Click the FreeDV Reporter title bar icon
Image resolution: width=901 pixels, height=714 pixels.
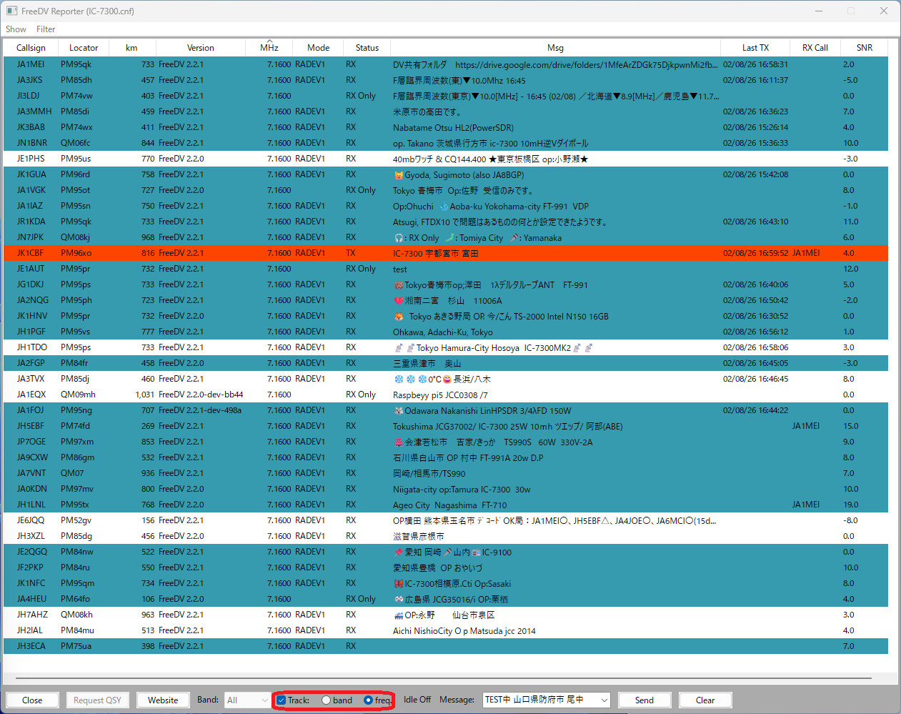click(11, 11)
